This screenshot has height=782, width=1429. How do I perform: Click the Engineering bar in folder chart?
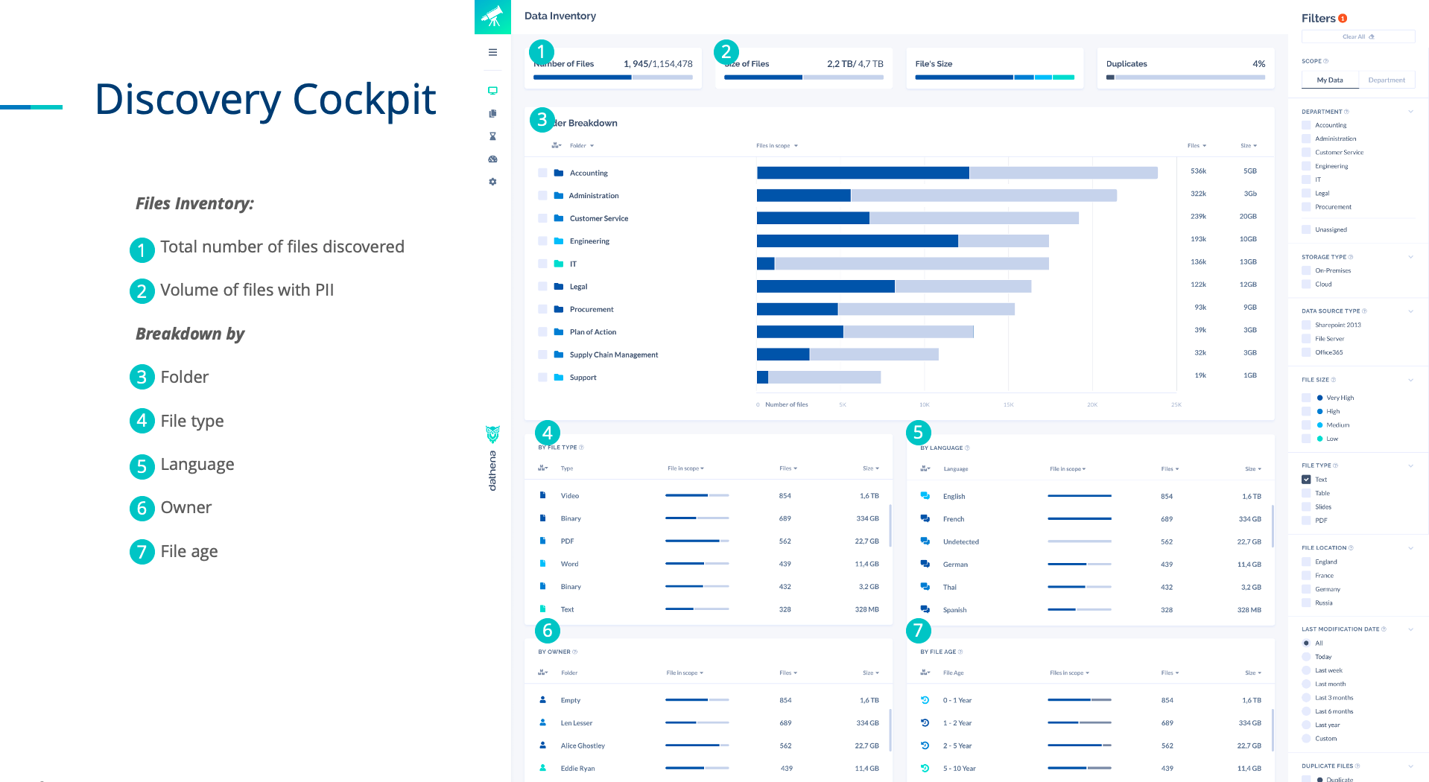(x=903, y=241)
